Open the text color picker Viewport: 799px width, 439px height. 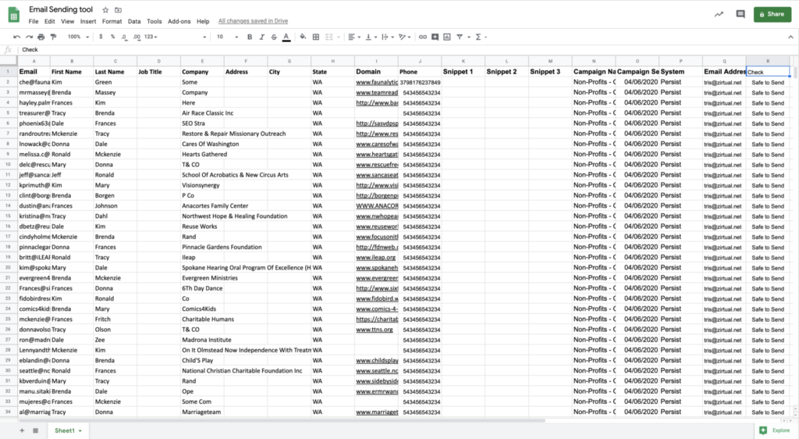286,37
